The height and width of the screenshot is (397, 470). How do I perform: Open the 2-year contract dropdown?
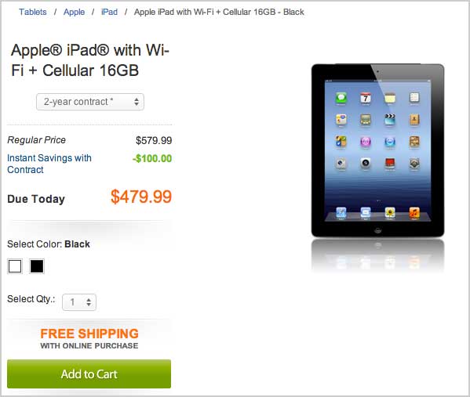click(x=90, y=102)
